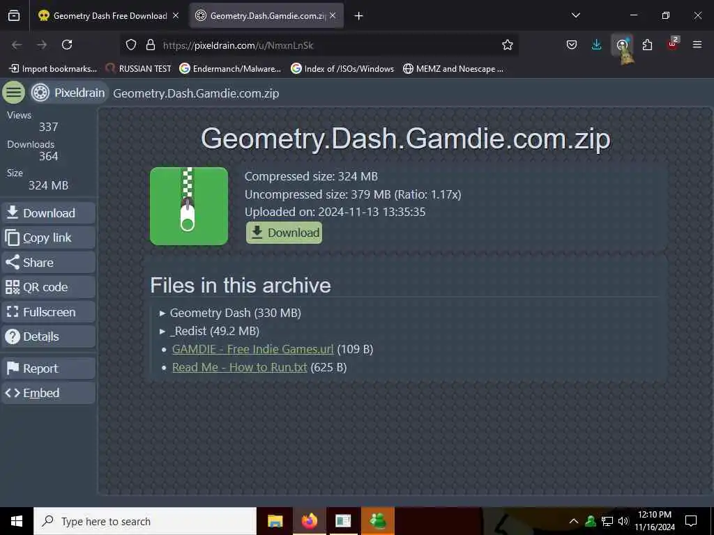Click the sidebar Download button
This screenshot has width=714, height=535.
(x=48, y=213)
